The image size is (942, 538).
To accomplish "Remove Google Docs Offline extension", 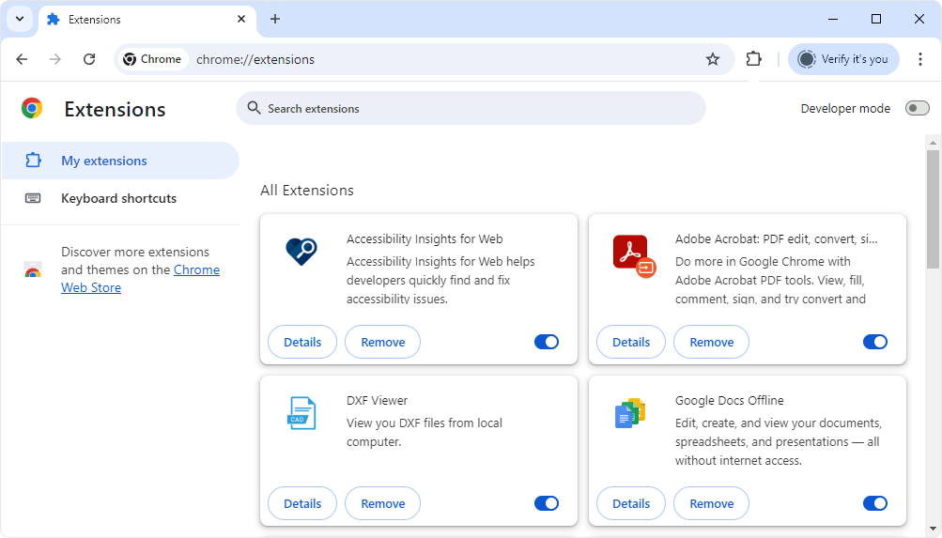I will (711, 503).
